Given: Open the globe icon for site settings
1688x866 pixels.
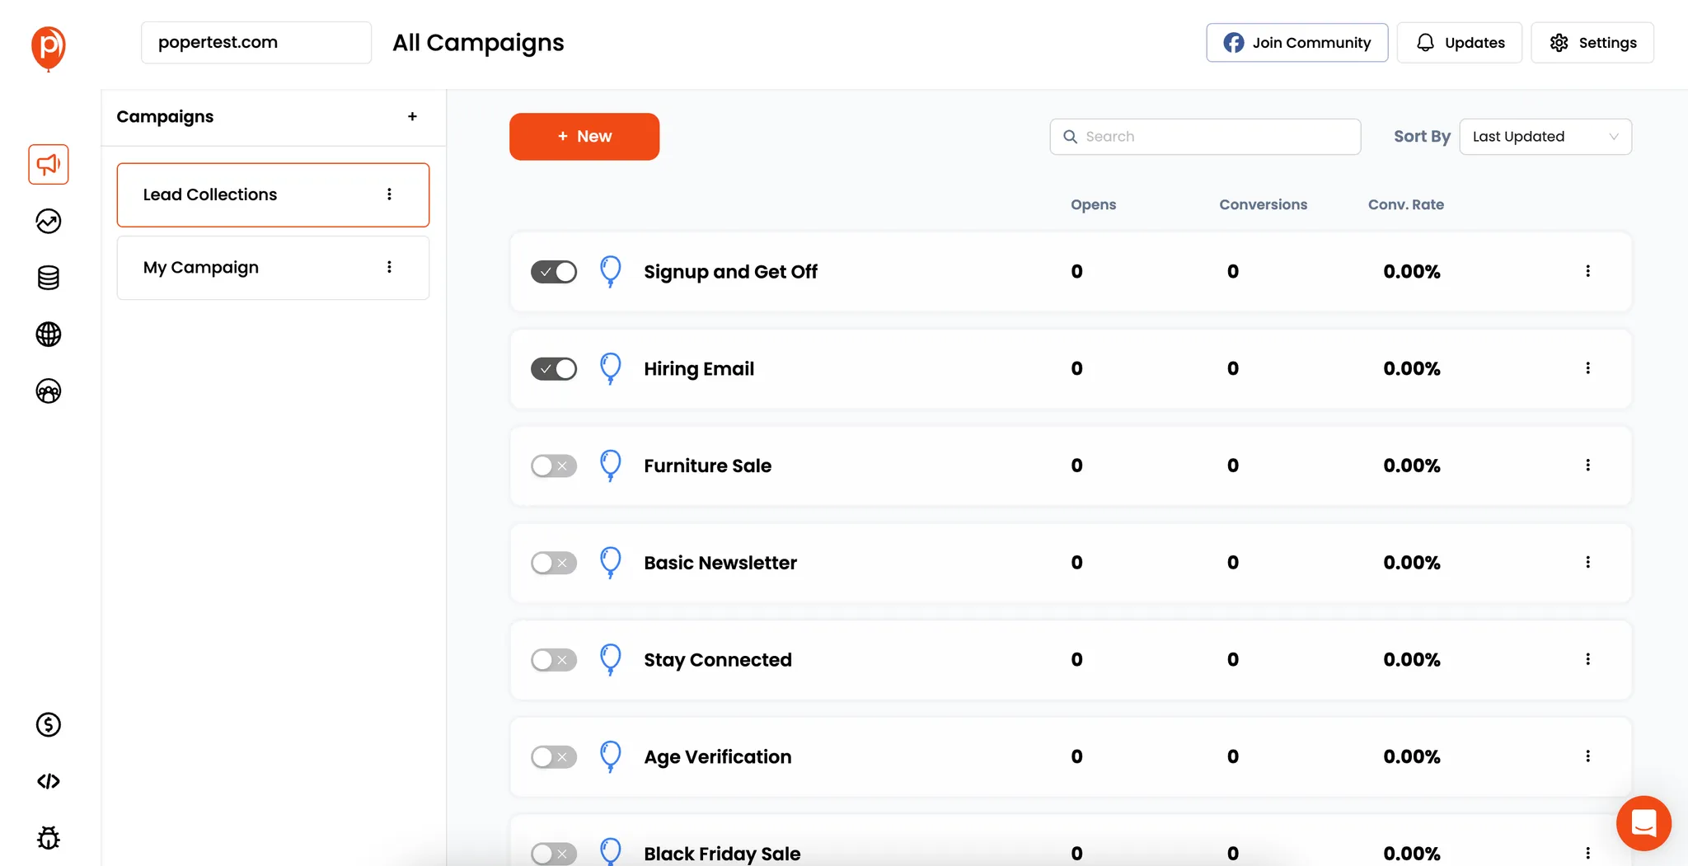Looking at the screenshot, I should [x=48, y=335].
